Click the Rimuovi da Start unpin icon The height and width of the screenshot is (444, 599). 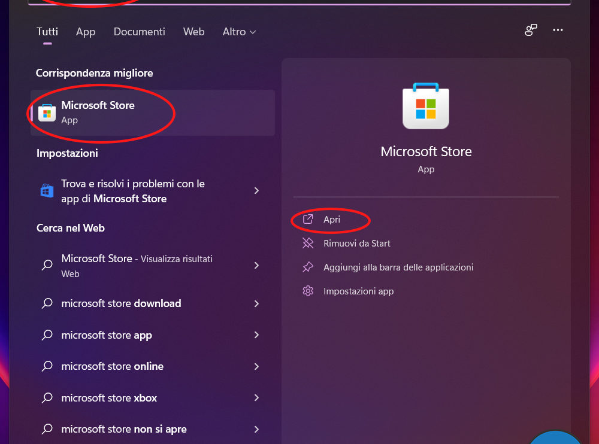(x=308, y=244)
